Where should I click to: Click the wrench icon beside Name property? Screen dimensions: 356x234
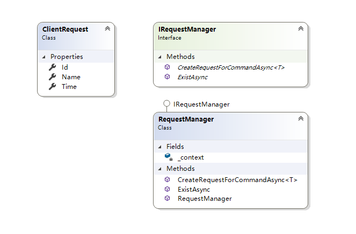tap(52, 77)
